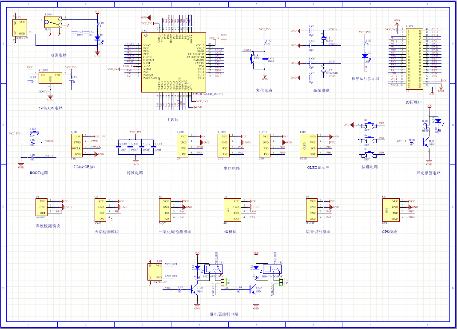Click the '声光报警电路' label
This screenshot has width=457, height=329.
click(x=429, y=173)
